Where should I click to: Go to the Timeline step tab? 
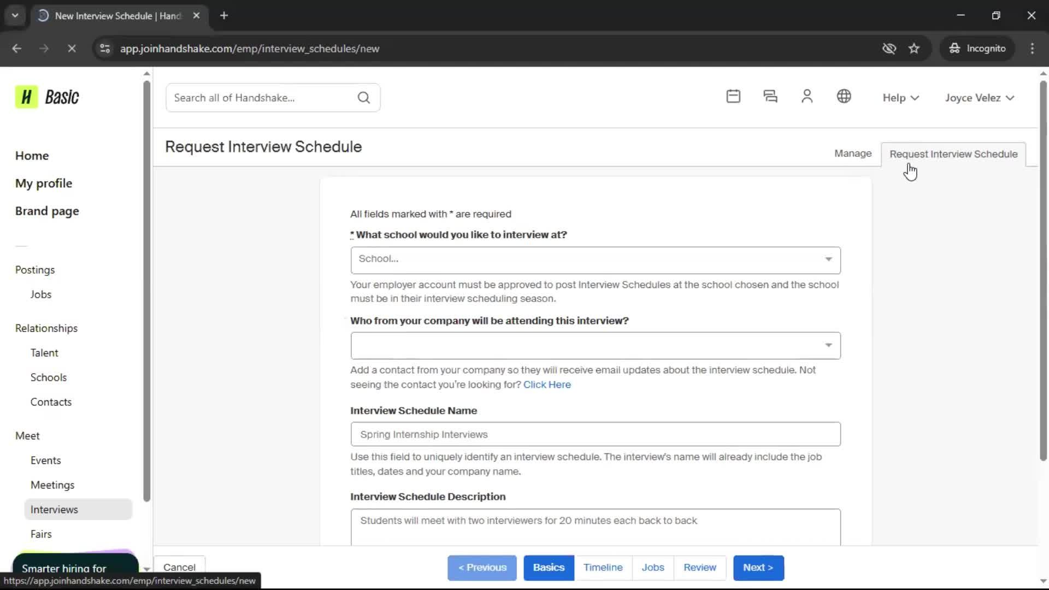[x=603, y=568]
